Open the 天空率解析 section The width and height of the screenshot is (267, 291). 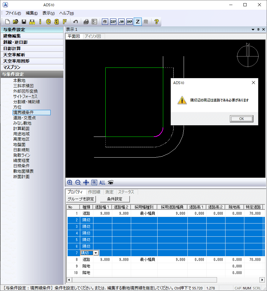point(32,55)
